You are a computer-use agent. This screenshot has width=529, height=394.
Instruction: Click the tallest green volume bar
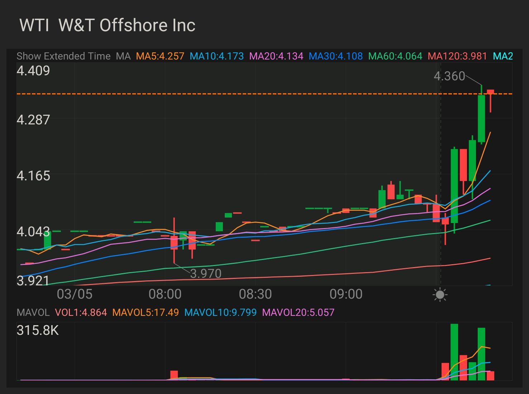pos(454,352)
